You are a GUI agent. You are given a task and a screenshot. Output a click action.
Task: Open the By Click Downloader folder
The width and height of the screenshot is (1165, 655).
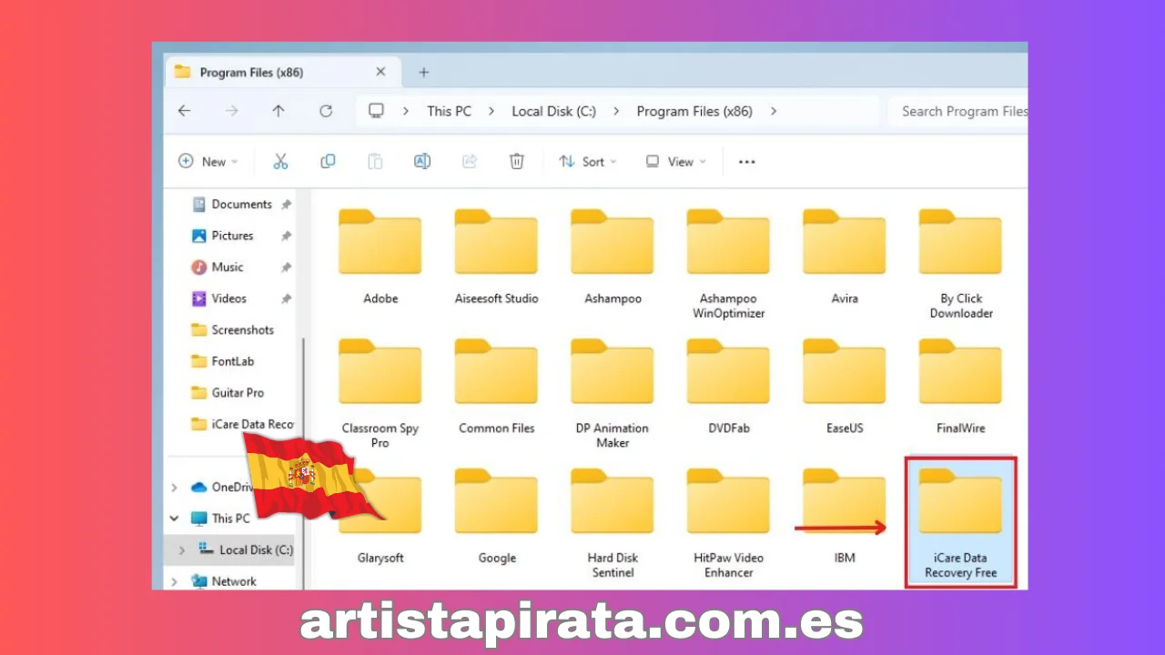[961, 264]
